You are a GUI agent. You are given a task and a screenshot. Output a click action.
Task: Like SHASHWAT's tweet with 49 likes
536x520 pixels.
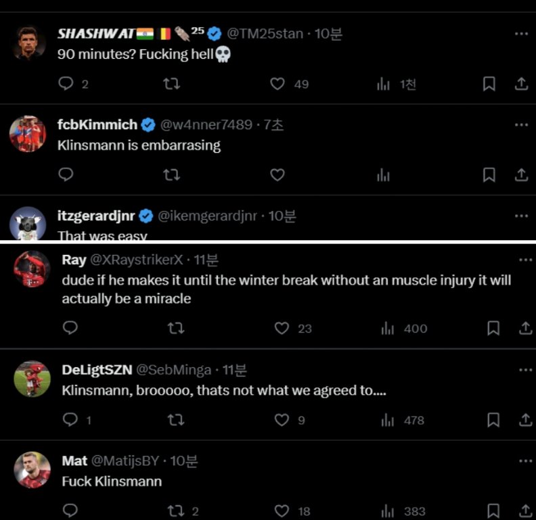(277, 84)
